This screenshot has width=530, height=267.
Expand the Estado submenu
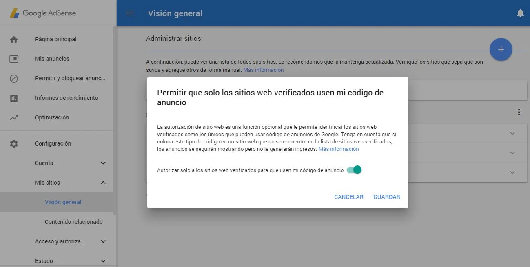point(103,261)
